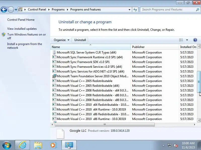
Task: Click the network tray icon
Action: [x=169, y=145]
